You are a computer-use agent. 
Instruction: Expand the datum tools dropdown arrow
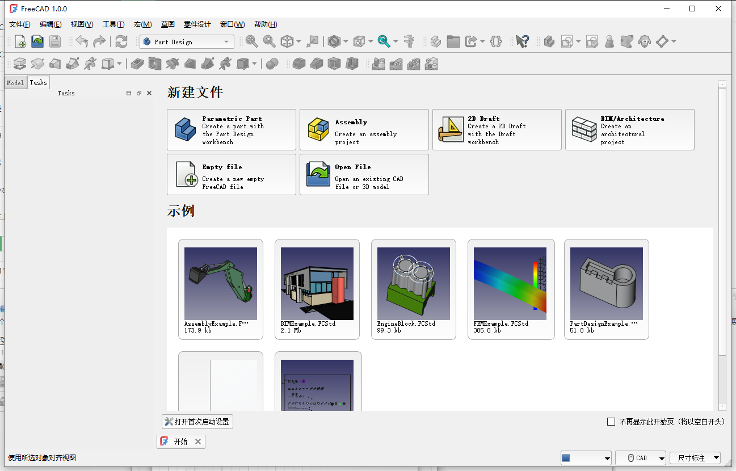[x=674, y=41]
